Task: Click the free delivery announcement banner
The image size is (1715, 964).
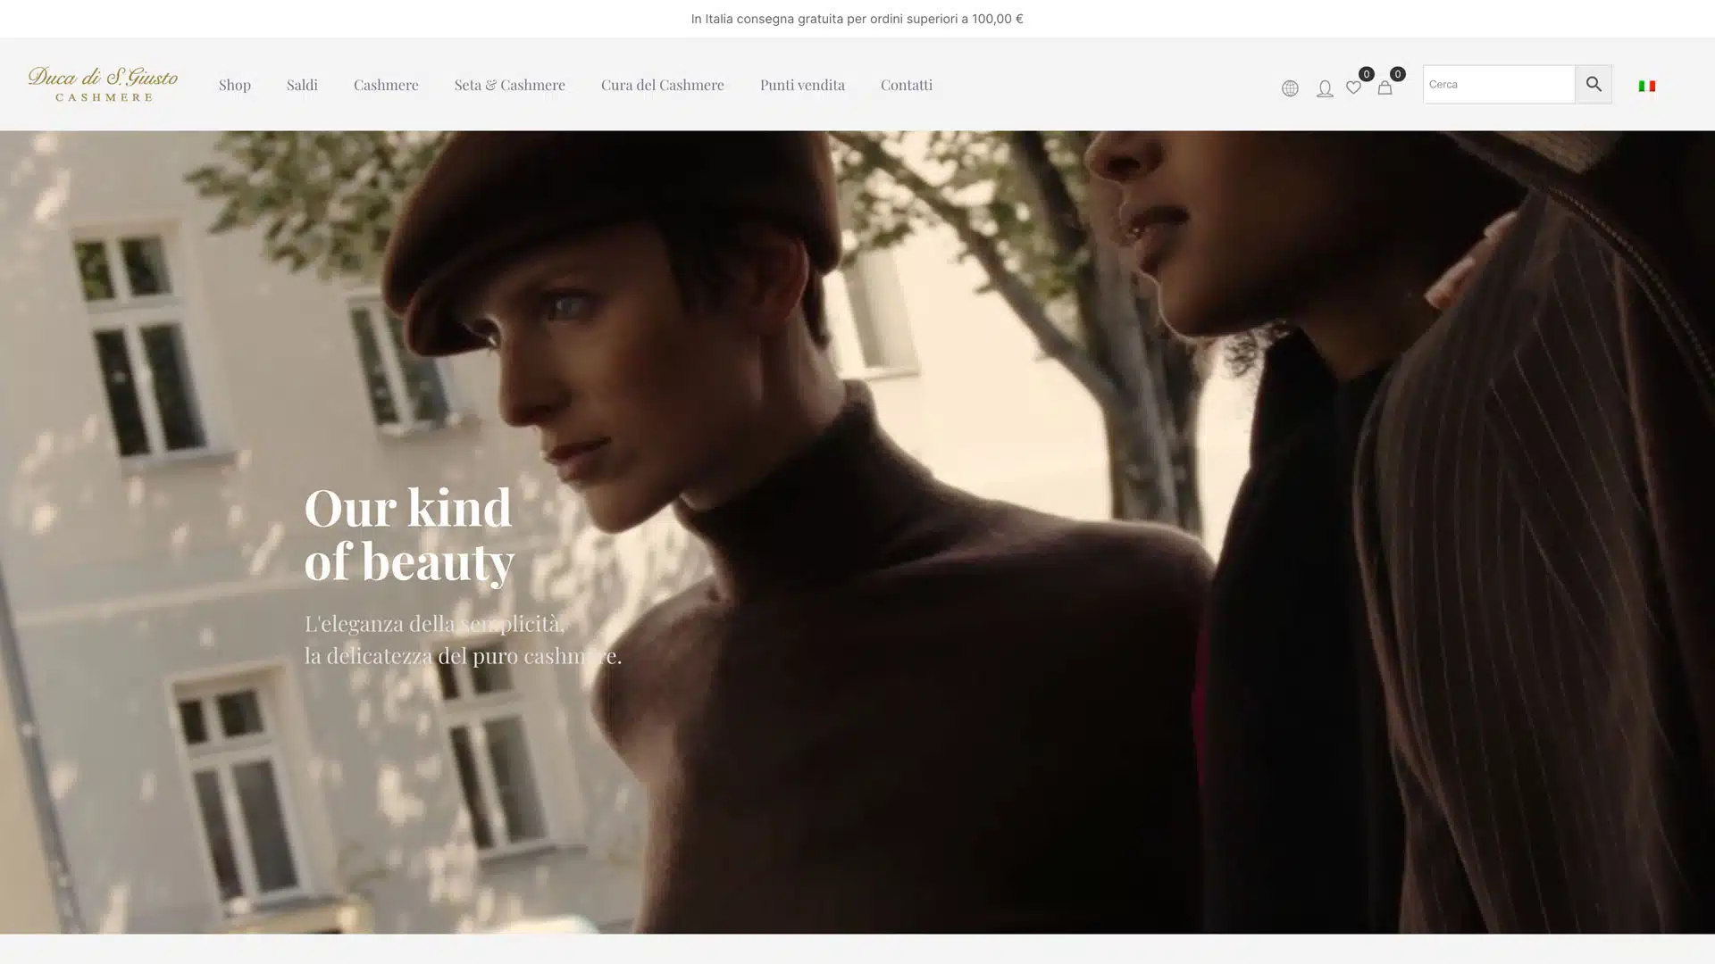Action: (x=857, y=19)
